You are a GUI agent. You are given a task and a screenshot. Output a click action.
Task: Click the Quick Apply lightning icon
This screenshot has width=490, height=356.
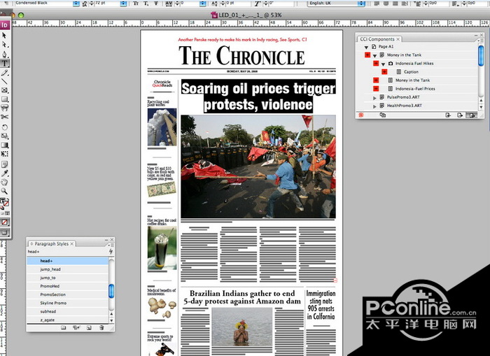tap(111, 251)
